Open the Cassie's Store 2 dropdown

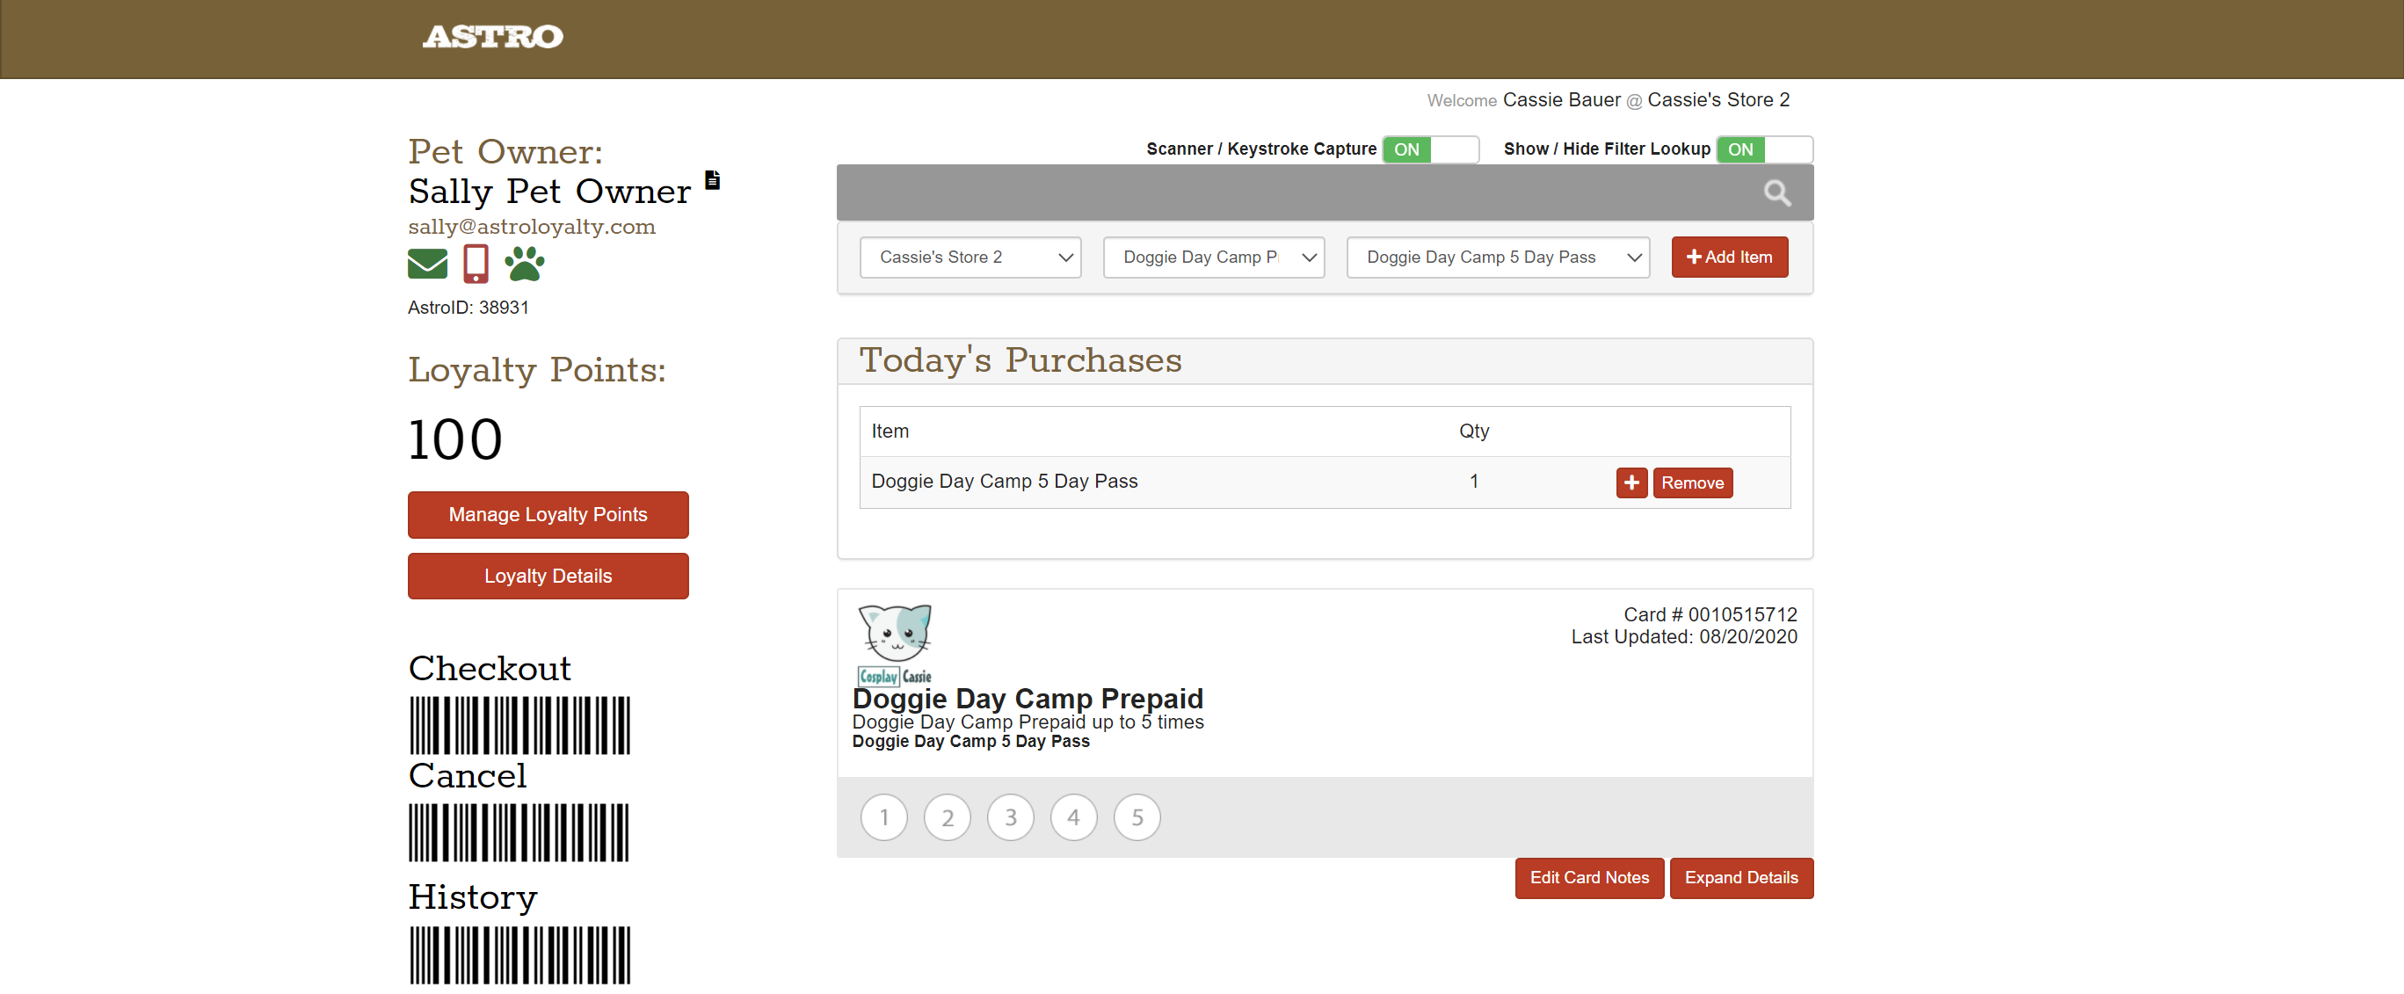[970, 258]
